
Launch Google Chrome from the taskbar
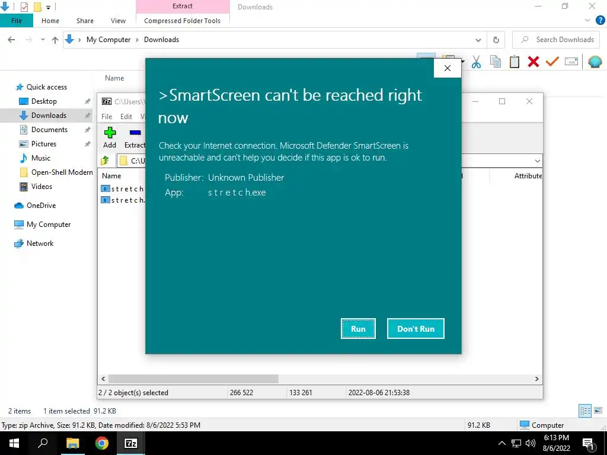[101, 443]
